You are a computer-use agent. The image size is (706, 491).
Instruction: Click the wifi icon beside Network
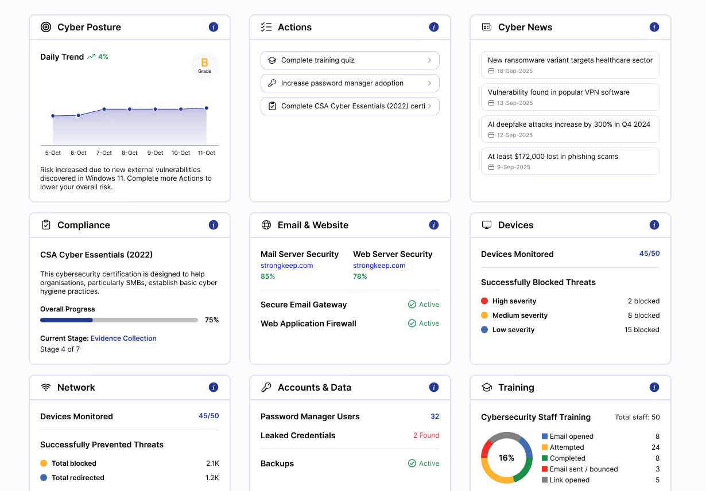click(x=46, y=387)
